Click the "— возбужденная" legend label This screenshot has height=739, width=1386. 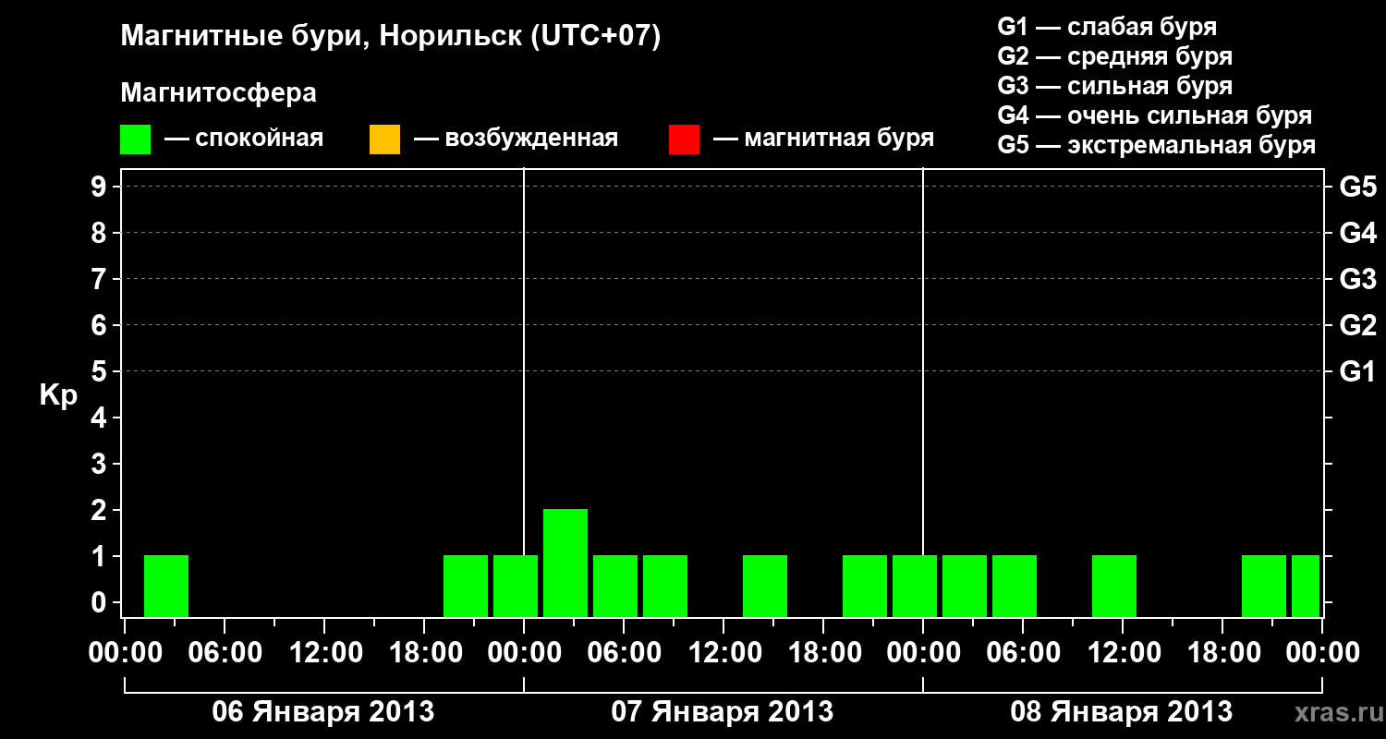click(x=516, y=139)
